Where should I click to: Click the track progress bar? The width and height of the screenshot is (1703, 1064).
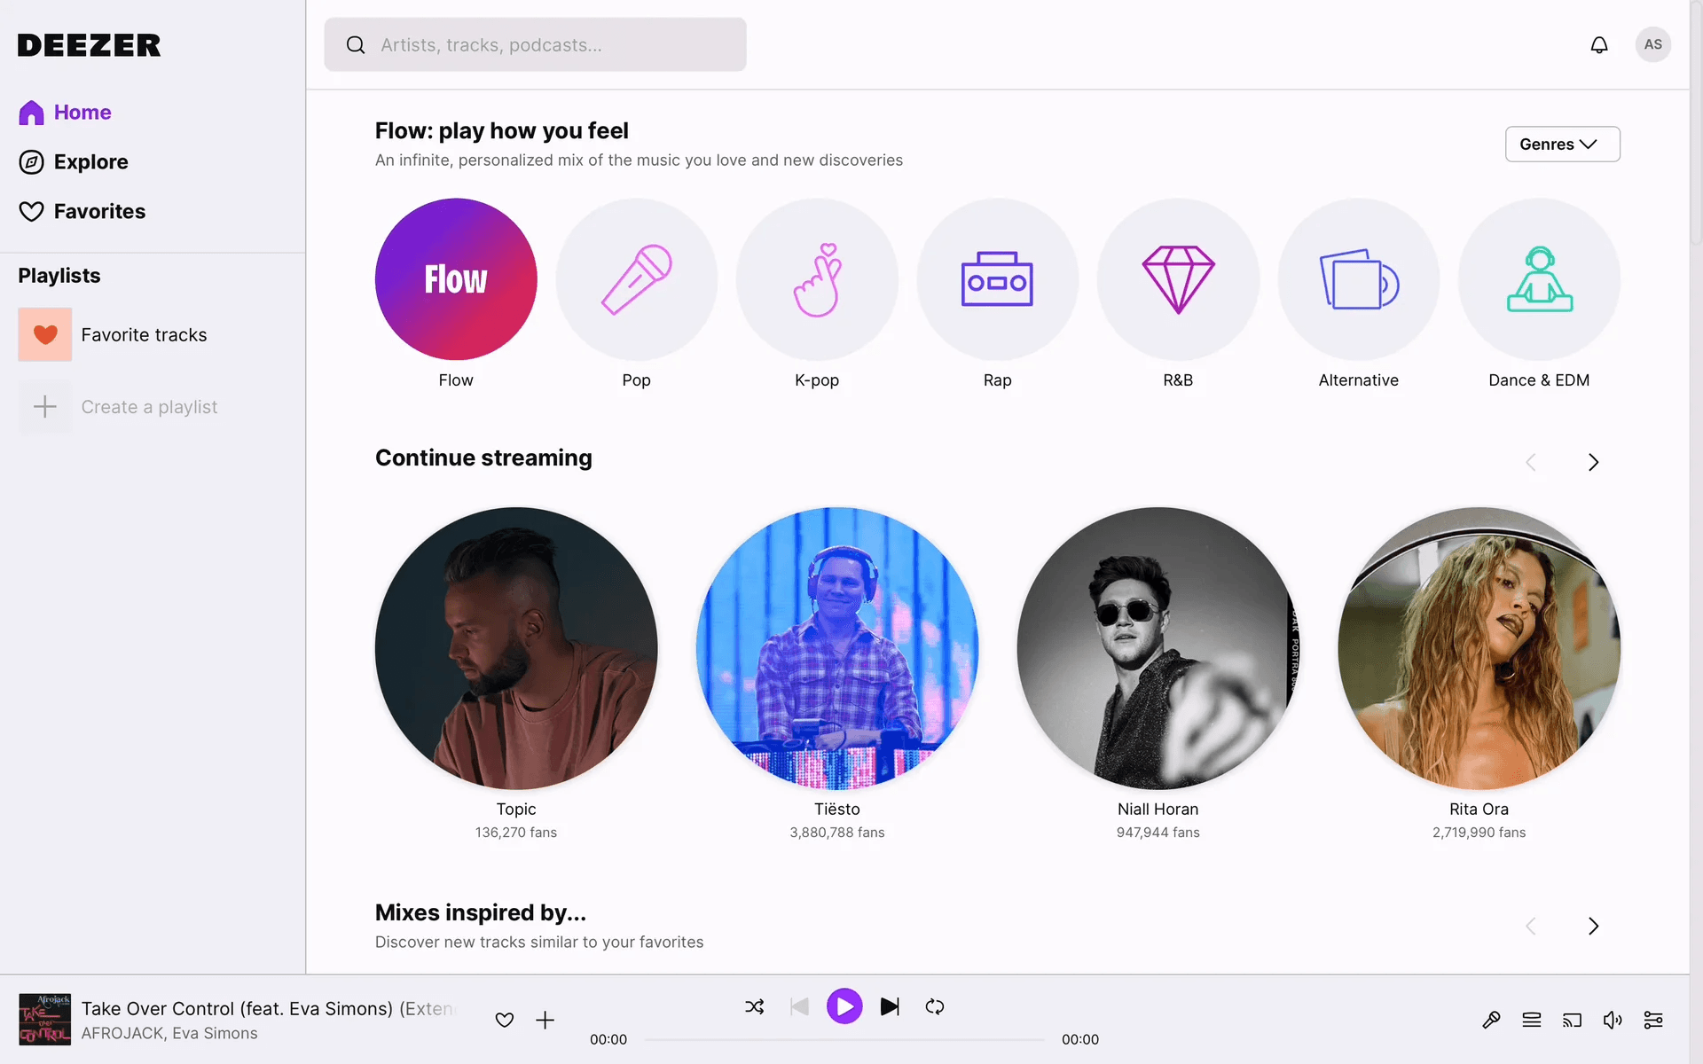844,1039
